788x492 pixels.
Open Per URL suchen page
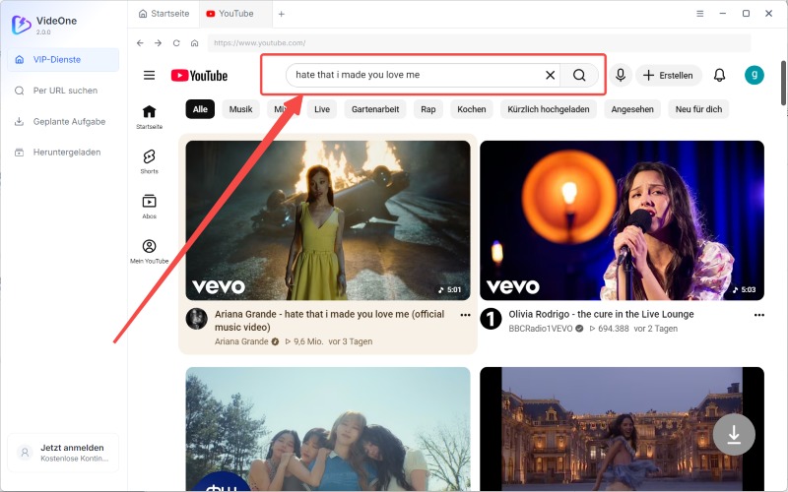click(63, 91)
